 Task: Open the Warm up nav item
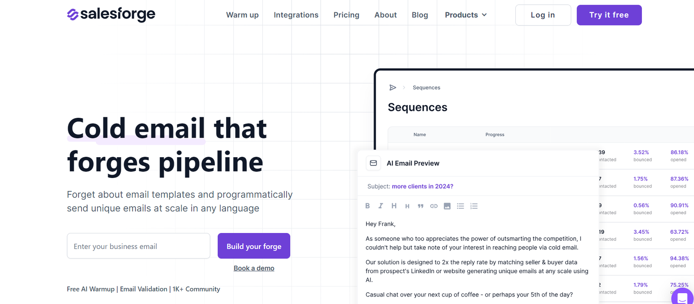tap(242, 15)
